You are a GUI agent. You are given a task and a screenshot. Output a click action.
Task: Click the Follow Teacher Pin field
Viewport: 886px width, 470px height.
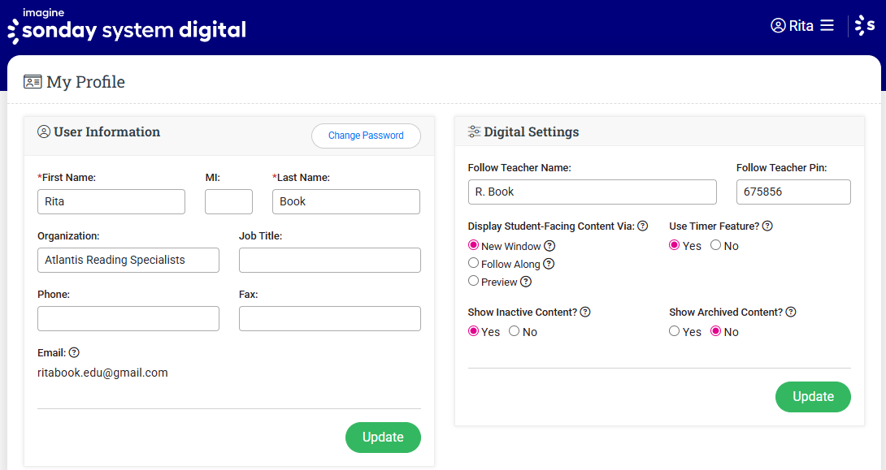tap(793, 192)
